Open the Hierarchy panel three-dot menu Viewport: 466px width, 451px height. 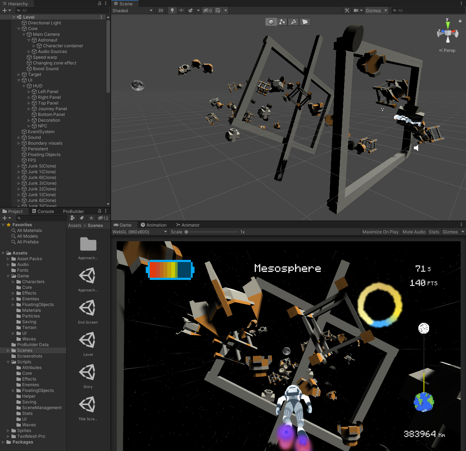point(106,3)
